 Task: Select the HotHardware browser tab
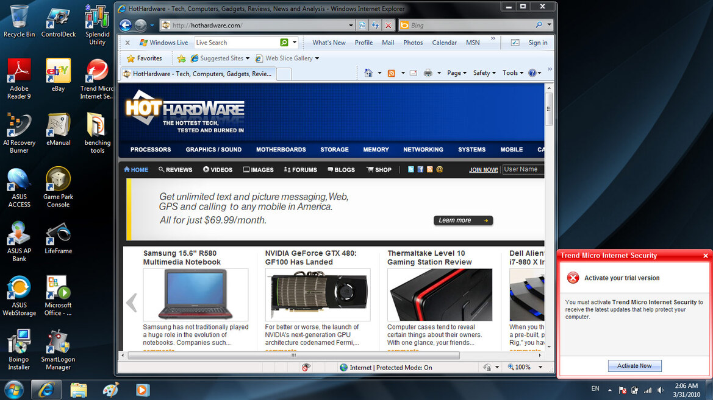point(198,74)
